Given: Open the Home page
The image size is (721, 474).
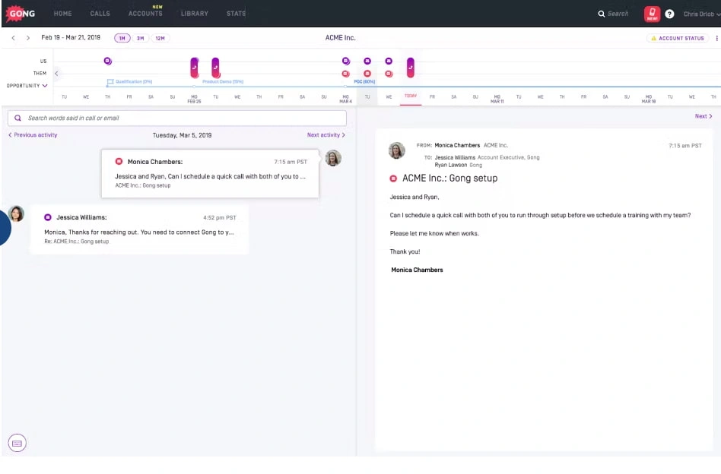Looking at the screenshot, I should (x=62, y=14).
